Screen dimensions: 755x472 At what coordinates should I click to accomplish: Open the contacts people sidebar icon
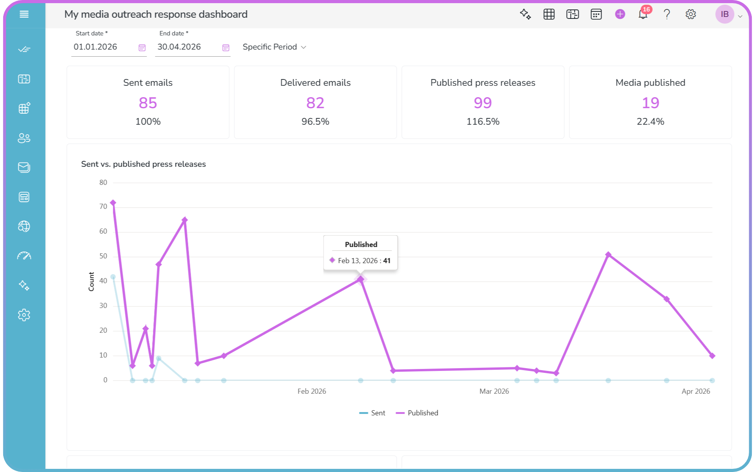tap(24, 138)
